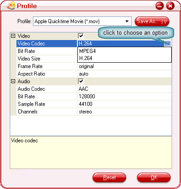Click the selected H.264 codec value field
181x189 pixels.
pyautogui.click(x=121, y=44)
